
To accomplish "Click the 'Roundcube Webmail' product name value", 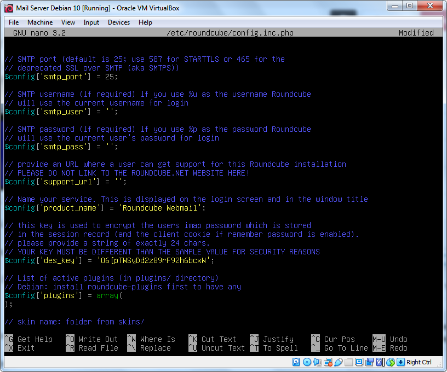I will tap(159, 208).
